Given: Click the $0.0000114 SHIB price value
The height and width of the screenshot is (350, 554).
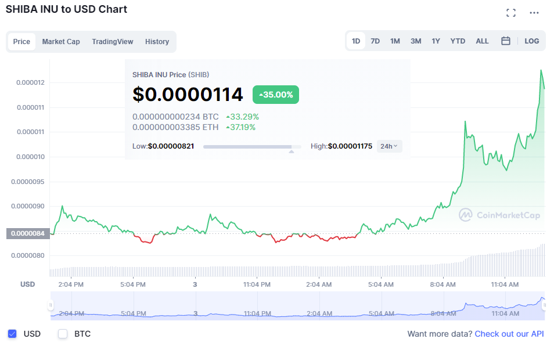Looking at the screenshot, I should click(x=188, y=94).
